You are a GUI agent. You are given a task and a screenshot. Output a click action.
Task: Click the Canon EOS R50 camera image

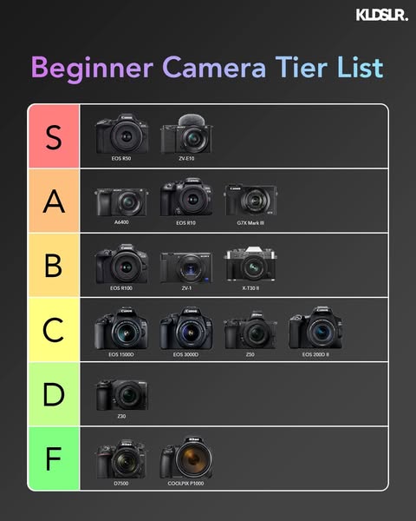(121, 134)
